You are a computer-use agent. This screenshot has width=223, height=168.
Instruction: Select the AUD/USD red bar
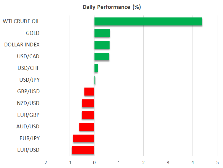pyautogui.click(x=87, y=127)
